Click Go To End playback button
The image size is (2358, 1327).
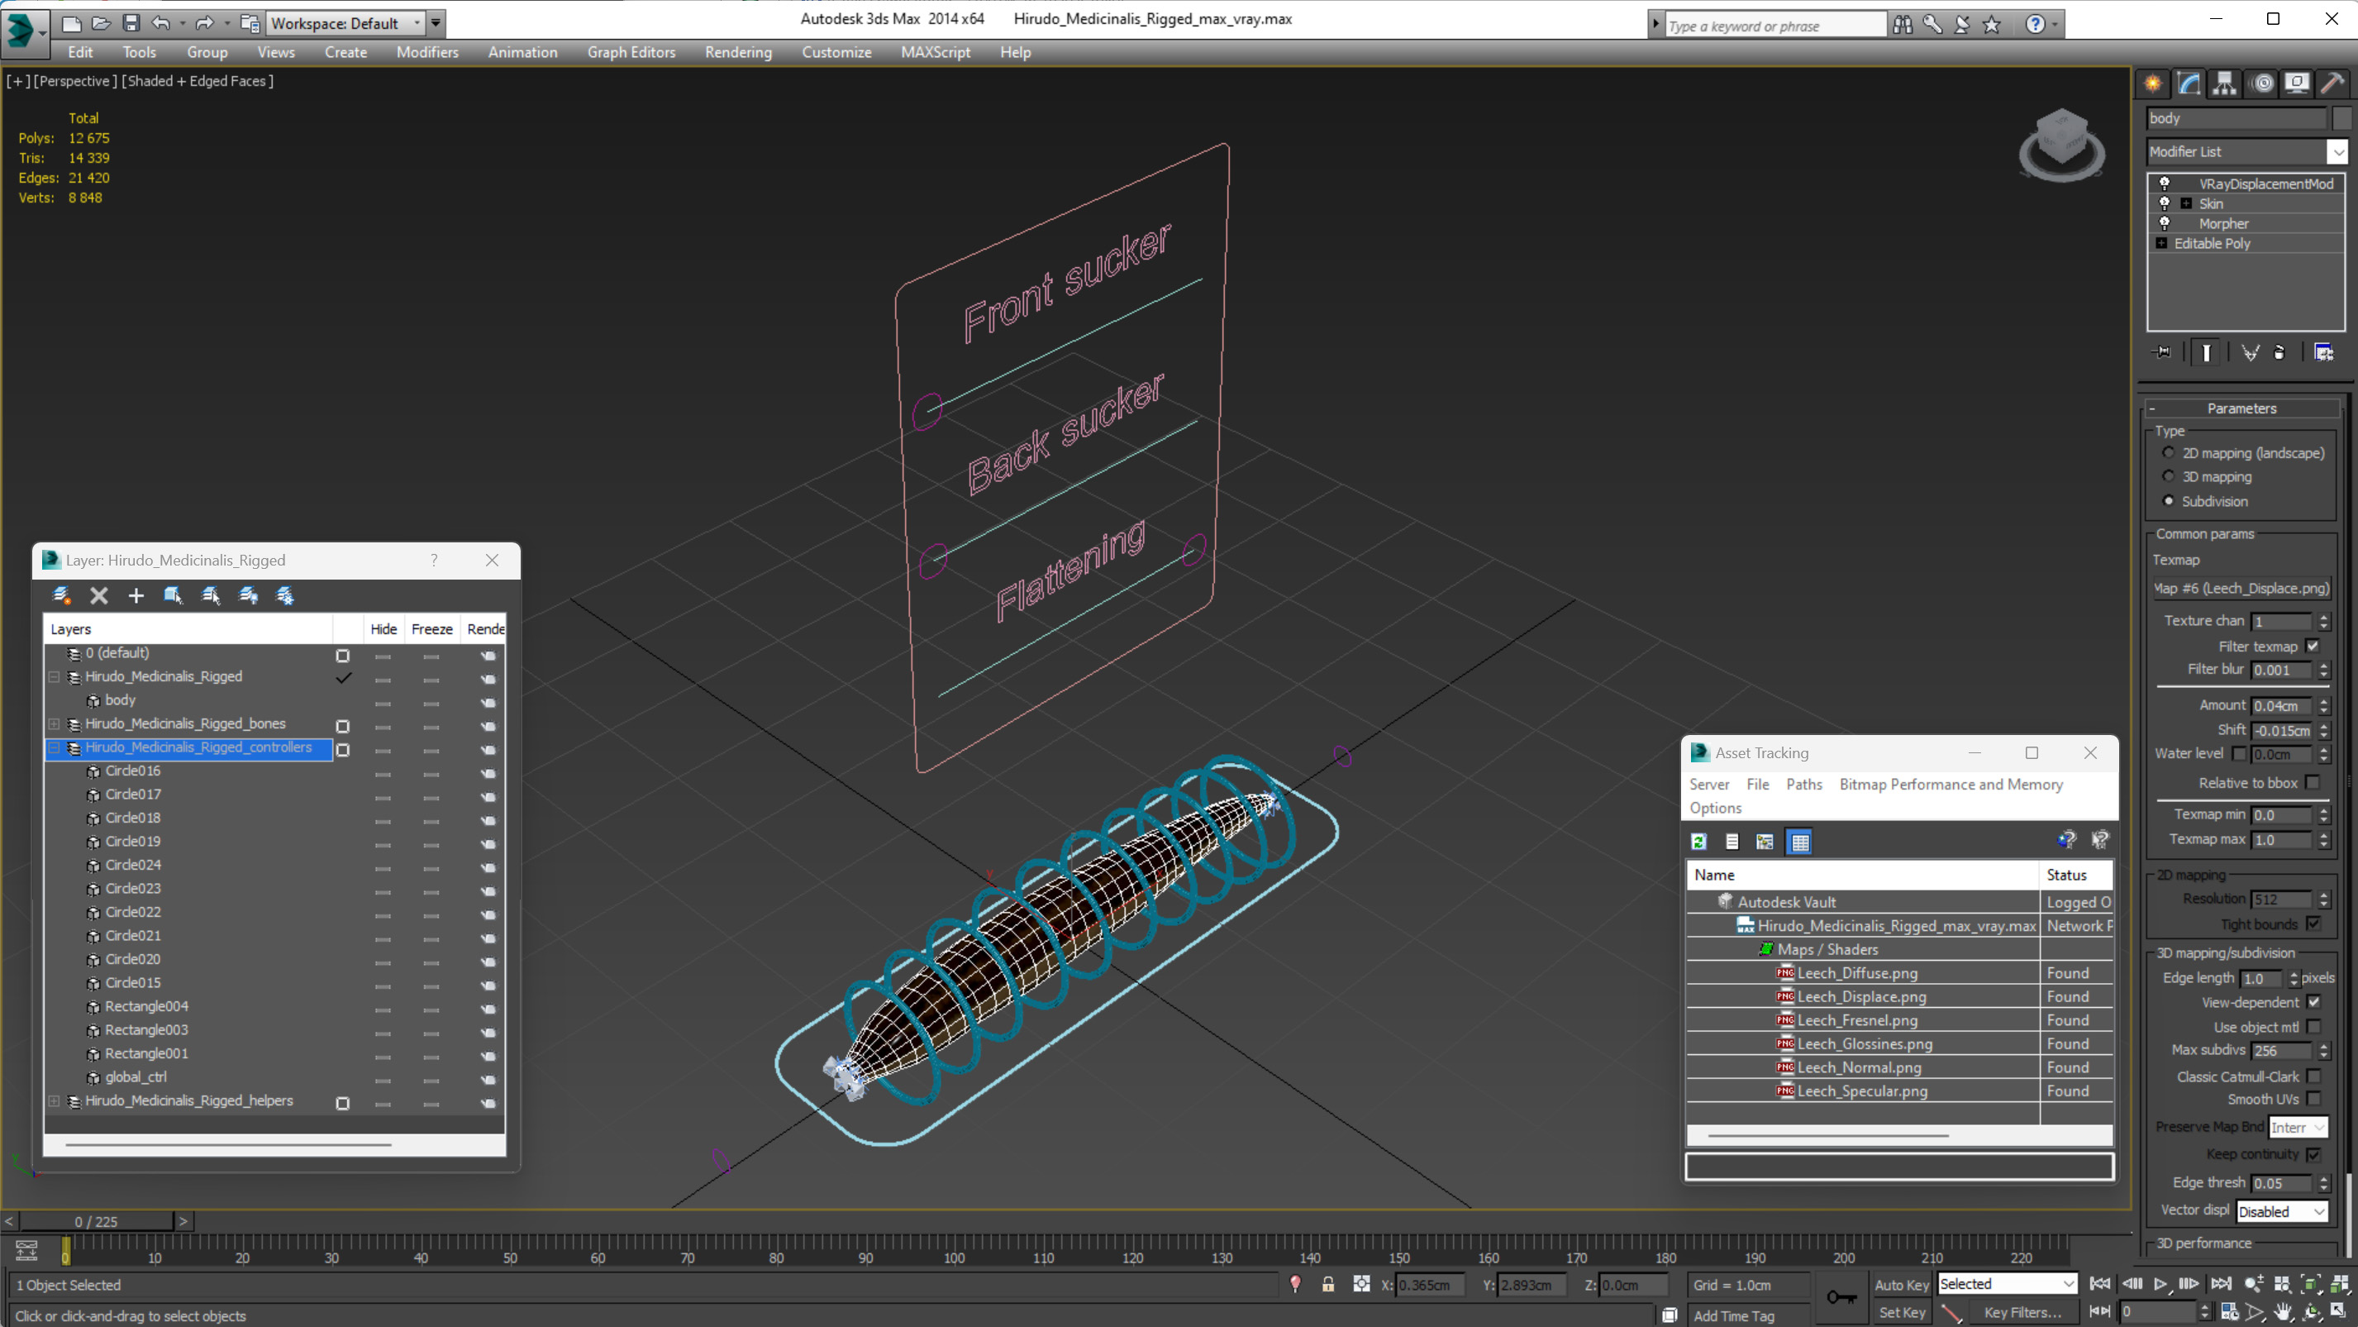click(x=2220, y=1284)
